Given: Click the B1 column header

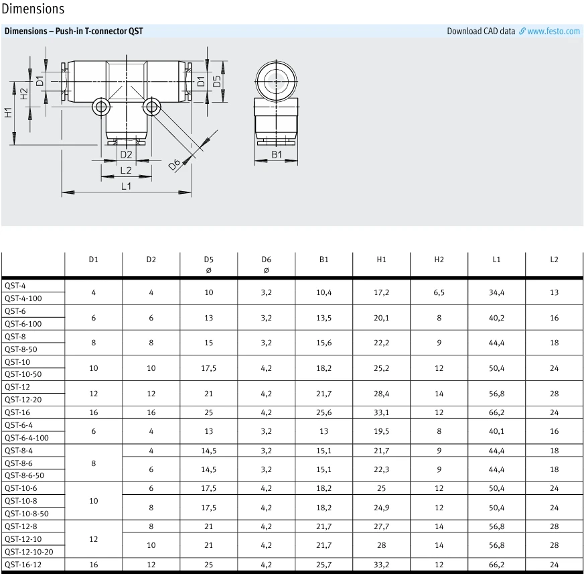Looking at the screenshot, I should coord(324,260).
